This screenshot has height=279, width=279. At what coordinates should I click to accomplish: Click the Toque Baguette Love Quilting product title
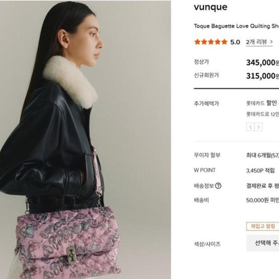coord(237,26)
